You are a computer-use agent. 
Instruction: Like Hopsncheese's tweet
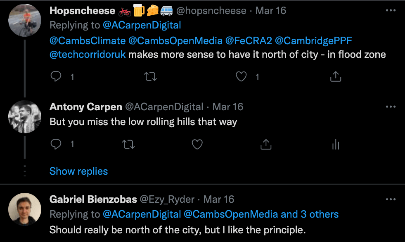(x=241, y=77)
